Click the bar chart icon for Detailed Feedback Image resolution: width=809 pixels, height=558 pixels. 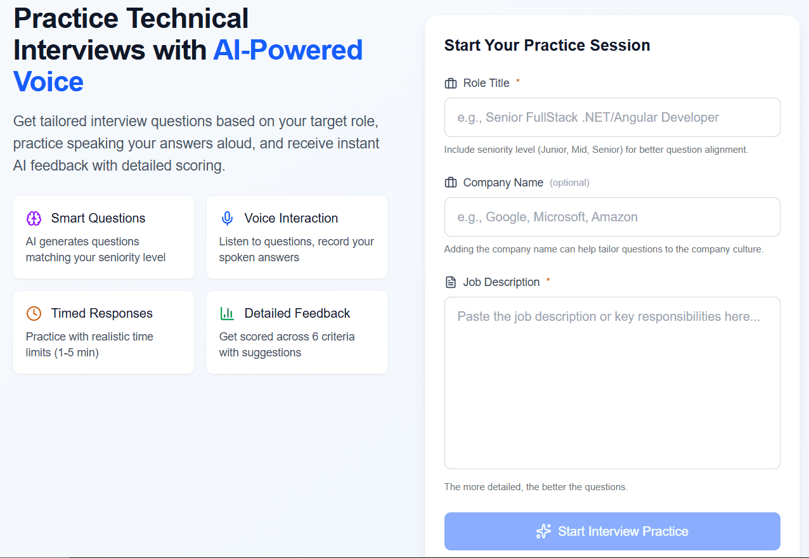click(x=227, y=313)
